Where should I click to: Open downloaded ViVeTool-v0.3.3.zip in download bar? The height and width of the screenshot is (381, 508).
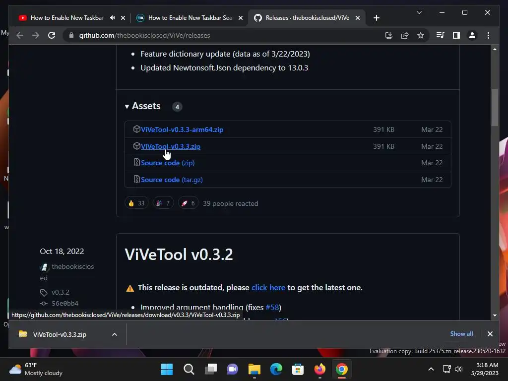pos(60,334)
